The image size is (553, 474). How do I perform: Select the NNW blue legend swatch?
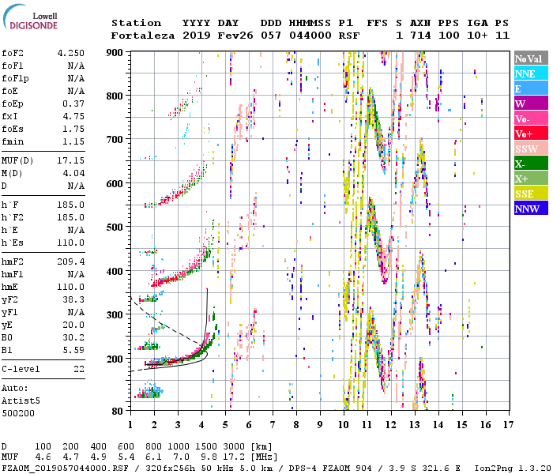click(x=531, y=208)
